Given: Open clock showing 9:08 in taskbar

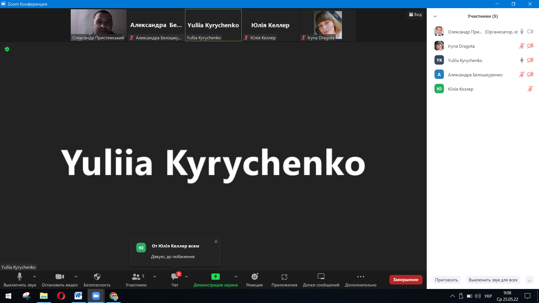Looking at the screenshot, I should pyautogui.click(x=508, y=296).
